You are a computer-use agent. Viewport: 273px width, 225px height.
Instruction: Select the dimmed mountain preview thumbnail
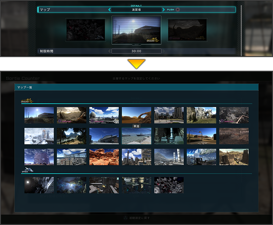[187, 30]
